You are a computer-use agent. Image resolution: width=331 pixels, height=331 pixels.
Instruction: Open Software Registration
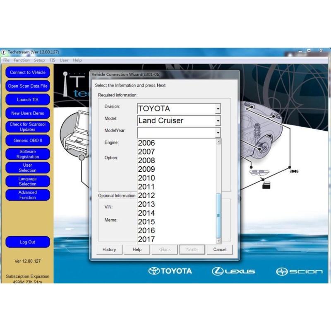(x=28, y=154)
